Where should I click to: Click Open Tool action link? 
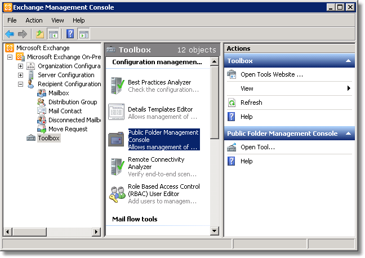[x=257, y=147]
